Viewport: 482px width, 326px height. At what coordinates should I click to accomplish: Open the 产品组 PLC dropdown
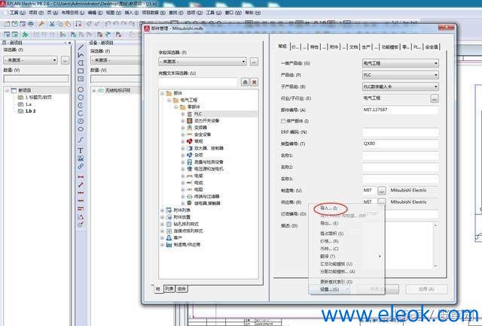(435, 75)
